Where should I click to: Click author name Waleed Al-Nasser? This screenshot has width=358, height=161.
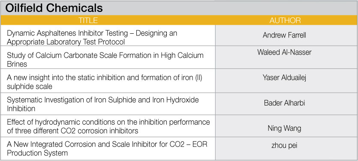coord(284,52)
